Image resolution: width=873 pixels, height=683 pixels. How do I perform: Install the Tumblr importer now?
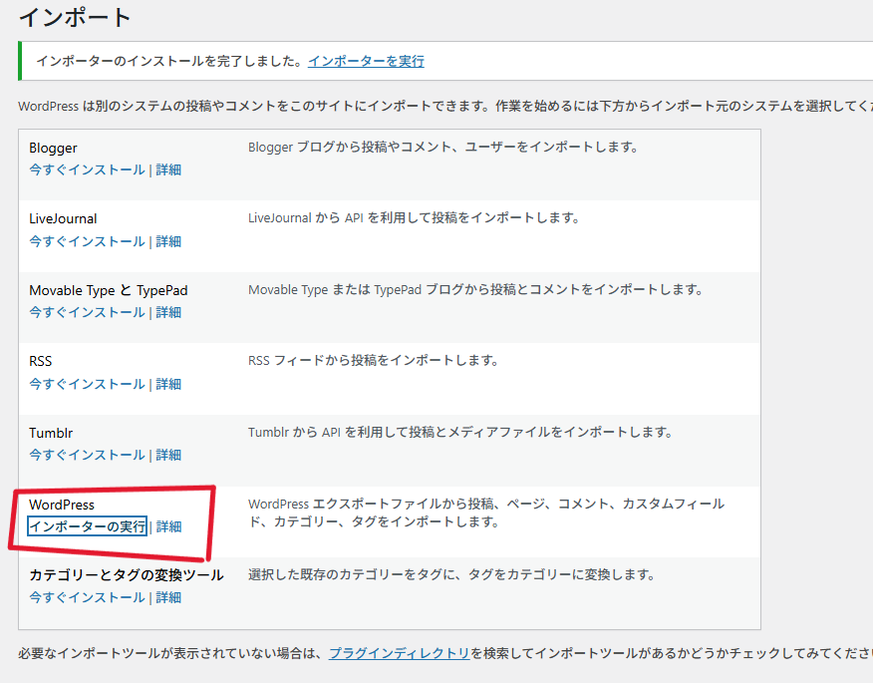coord(87,455)
